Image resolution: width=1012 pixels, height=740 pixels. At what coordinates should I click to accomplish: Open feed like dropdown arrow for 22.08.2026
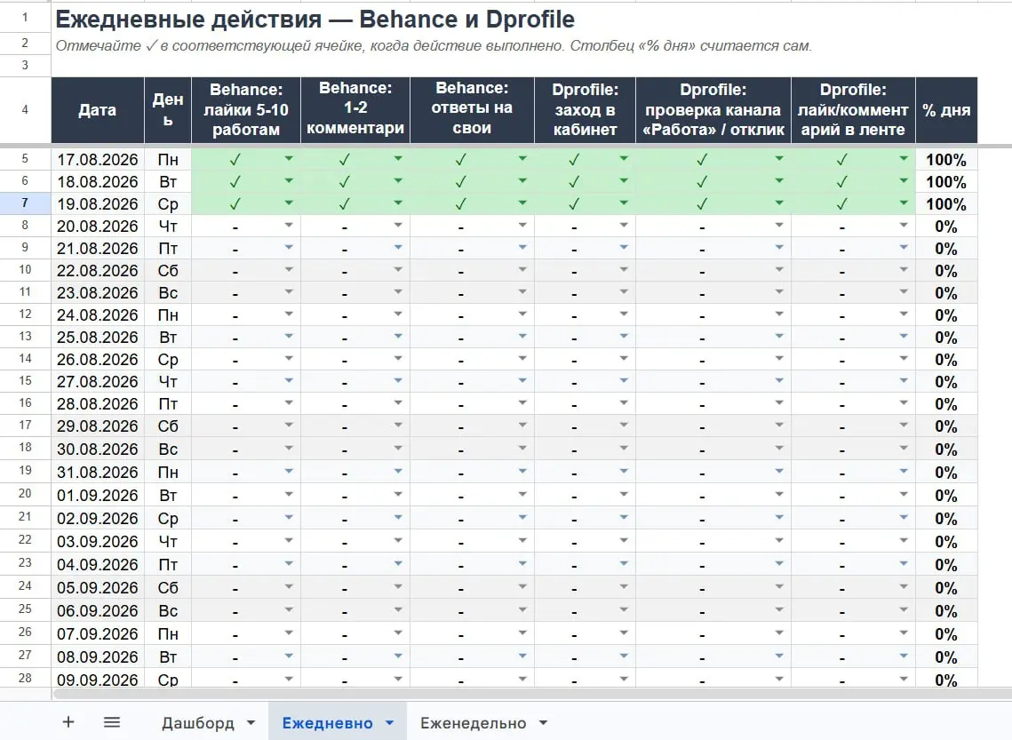(903, 270)
